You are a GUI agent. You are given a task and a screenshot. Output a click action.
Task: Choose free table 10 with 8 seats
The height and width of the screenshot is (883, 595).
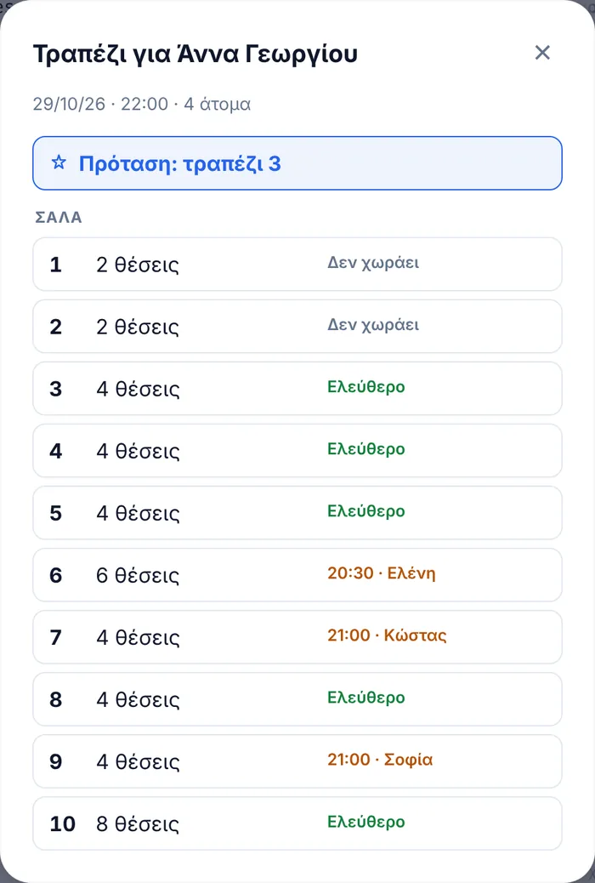[x=297, y=823]
